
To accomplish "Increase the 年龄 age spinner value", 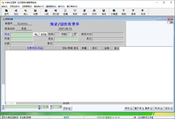I will point(72,33).
